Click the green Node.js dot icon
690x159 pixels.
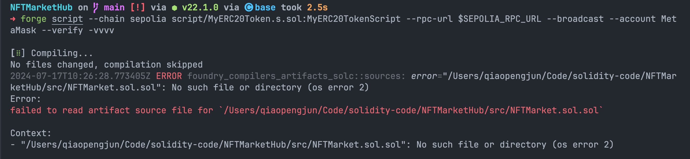pyautogui.click(x=174, y=8)
